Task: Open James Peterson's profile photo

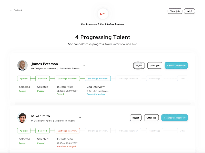Action: (22, 66)
